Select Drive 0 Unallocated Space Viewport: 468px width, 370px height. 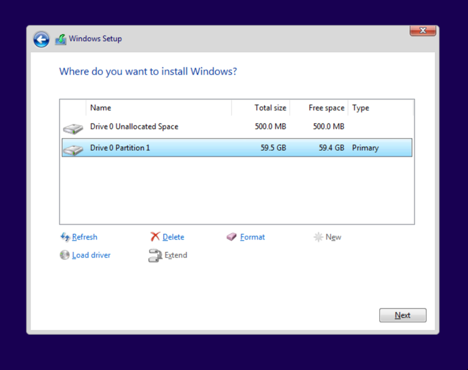[237, 127]
